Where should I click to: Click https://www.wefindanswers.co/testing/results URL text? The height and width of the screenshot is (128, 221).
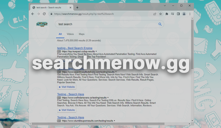tap(84, 97)
